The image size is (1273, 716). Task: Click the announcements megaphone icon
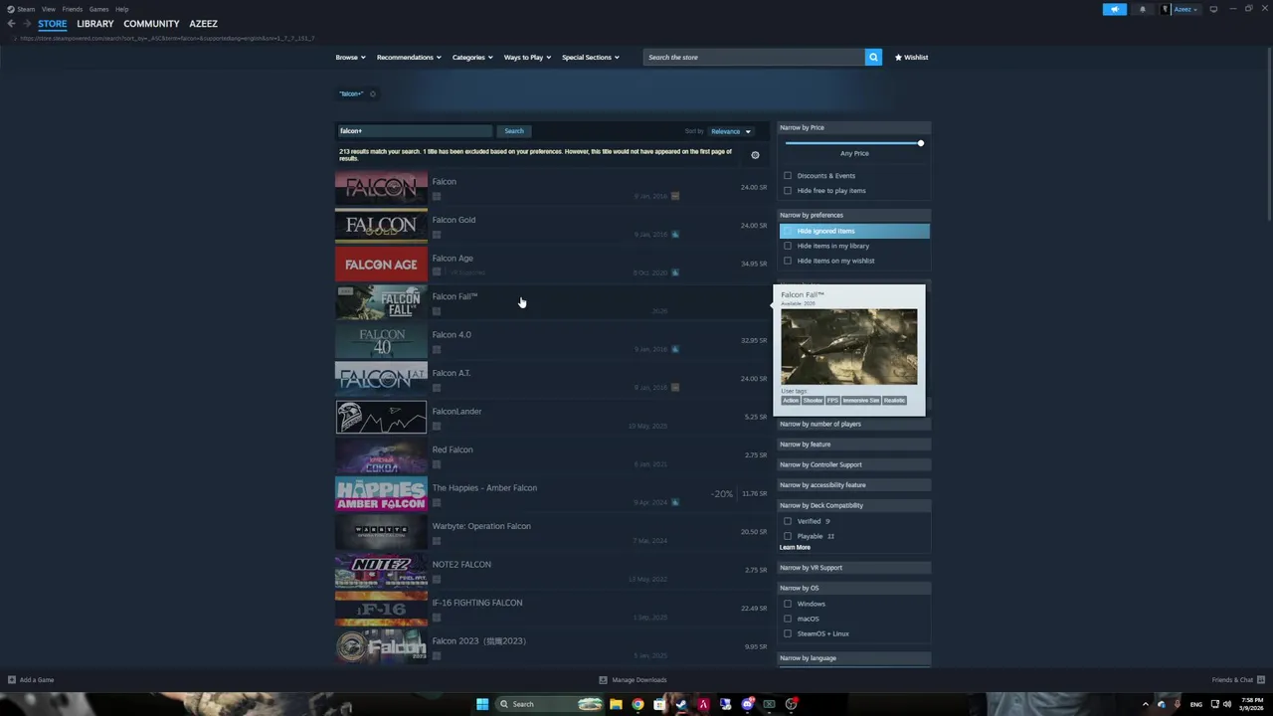click(x=1114, y=9)
